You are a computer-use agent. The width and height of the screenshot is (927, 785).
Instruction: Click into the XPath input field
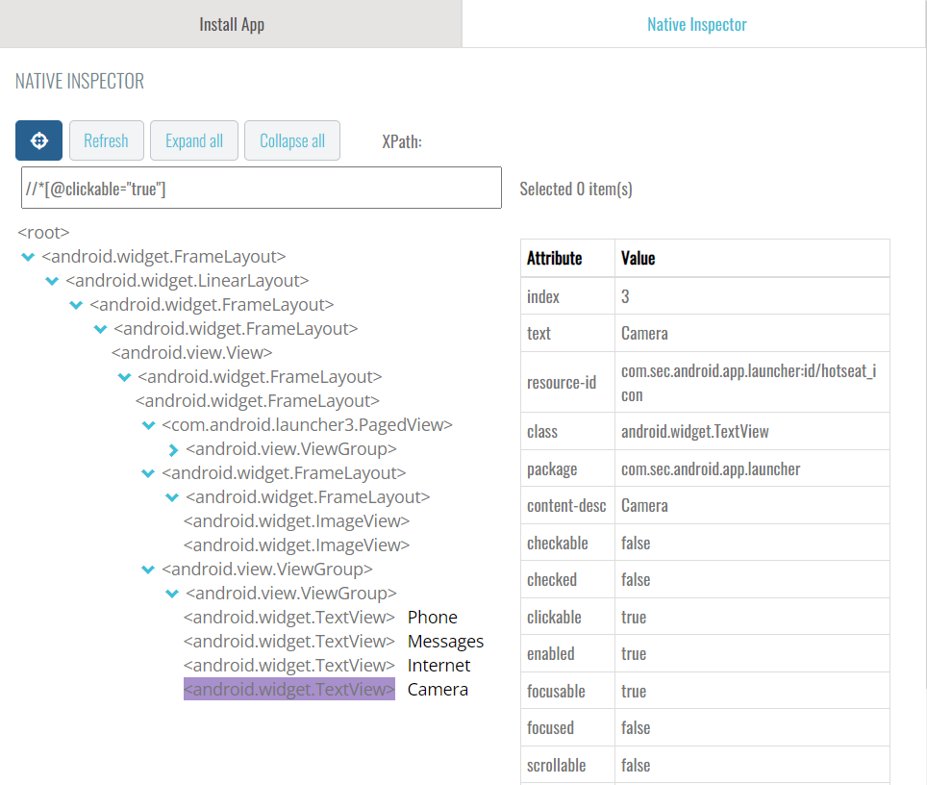[262, 189]
